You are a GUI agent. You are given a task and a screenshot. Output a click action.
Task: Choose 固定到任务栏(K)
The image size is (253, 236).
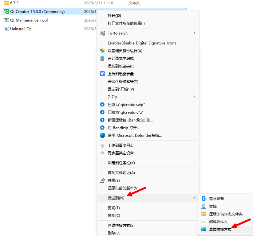point(121,163)
